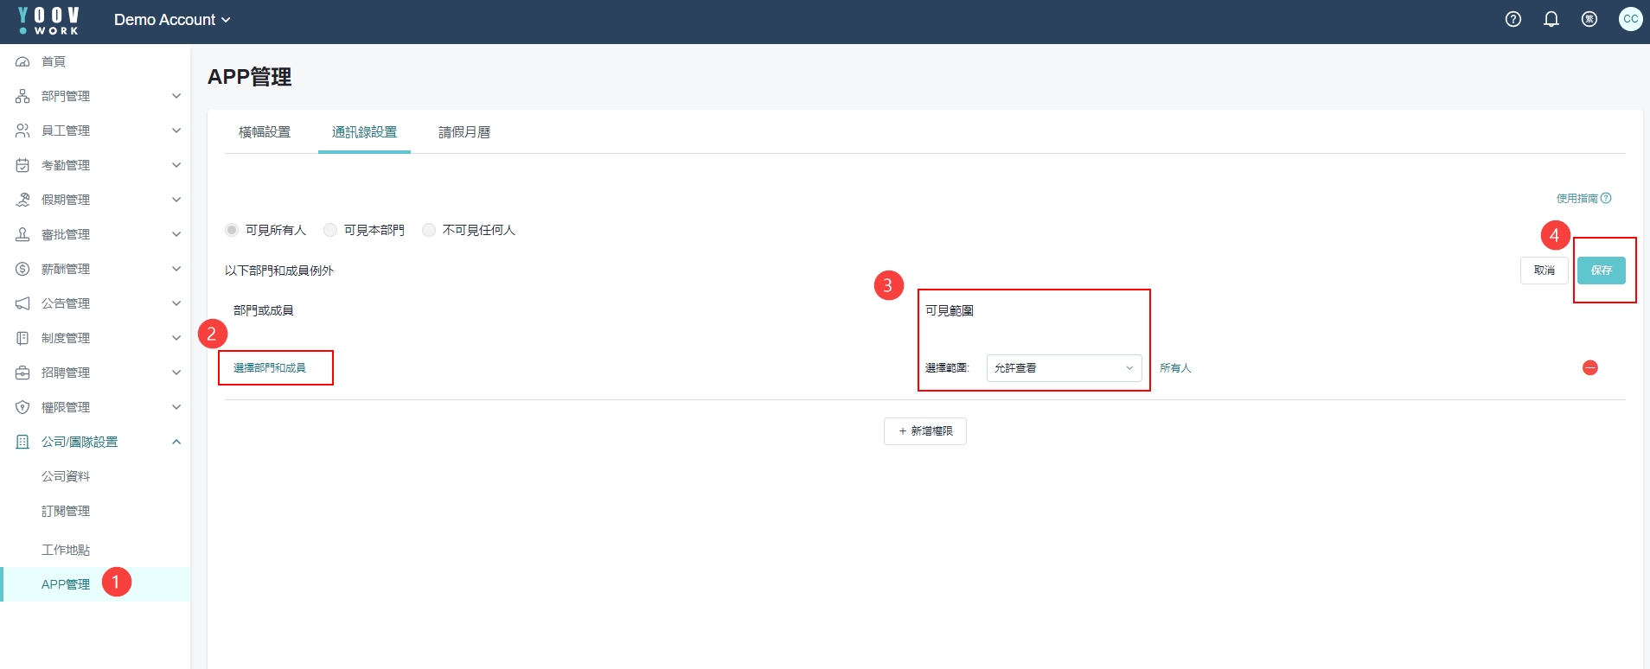
Task: Open the YOOV WORK logo
Action: 48,20
